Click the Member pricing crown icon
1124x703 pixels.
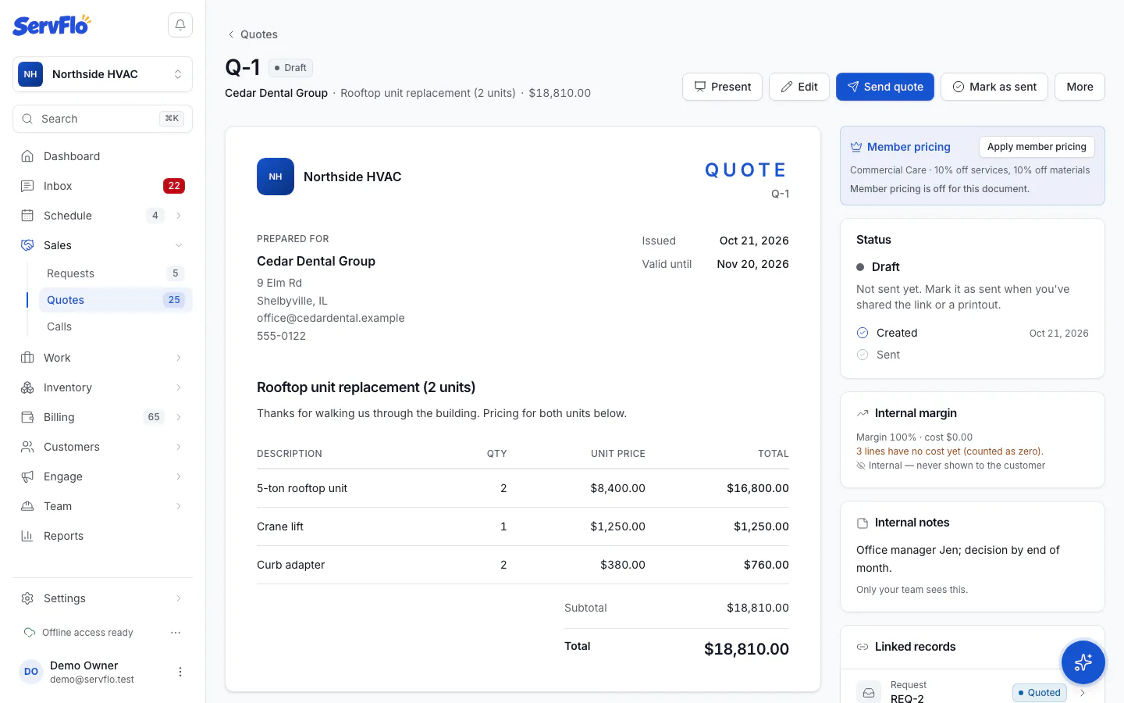tap(856, 147)
